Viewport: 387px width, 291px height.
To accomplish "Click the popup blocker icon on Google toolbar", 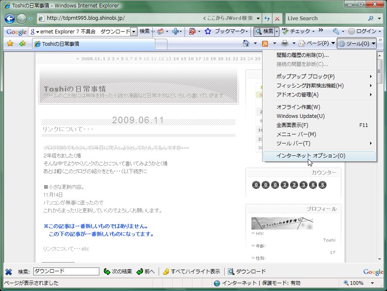I will point(192,31).
